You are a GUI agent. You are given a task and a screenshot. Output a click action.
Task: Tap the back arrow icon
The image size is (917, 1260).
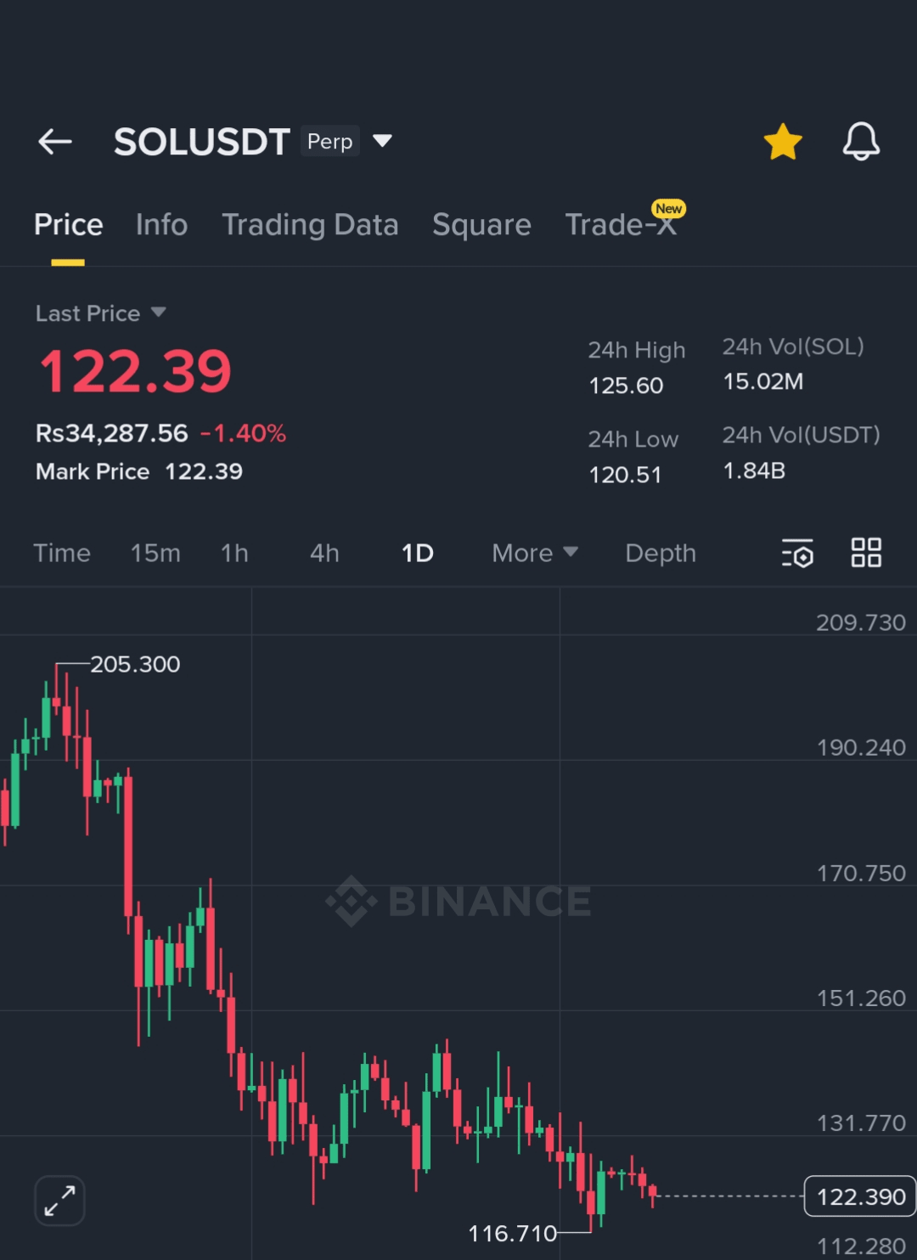55,142
